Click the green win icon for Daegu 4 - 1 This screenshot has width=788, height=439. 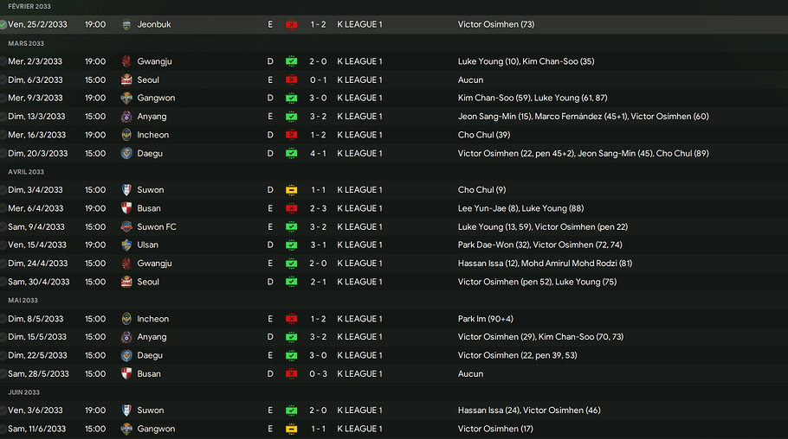292,154
